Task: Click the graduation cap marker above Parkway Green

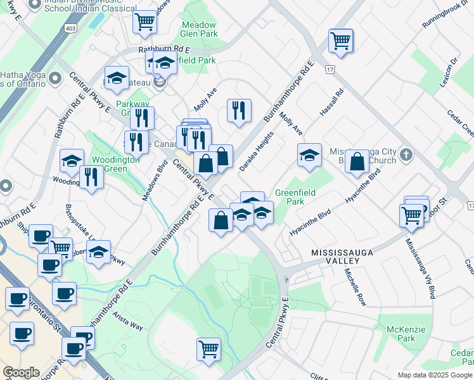Action: (117, 79)
